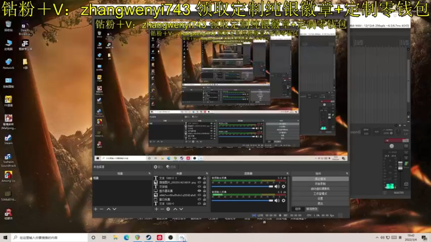Open source properties gear below sources list

pos(168,209)
